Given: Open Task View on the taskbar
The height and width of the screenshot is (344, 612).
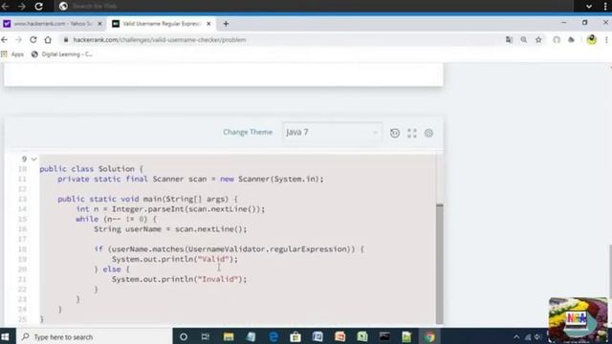Looking at the screenshot, I should point(206,336).
